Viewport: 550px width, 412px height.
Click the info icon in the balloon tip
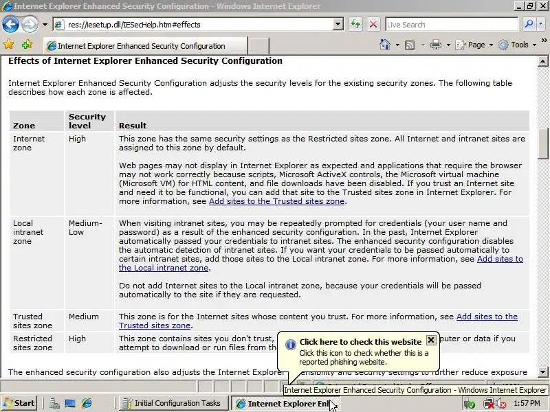tap(290, 345)
